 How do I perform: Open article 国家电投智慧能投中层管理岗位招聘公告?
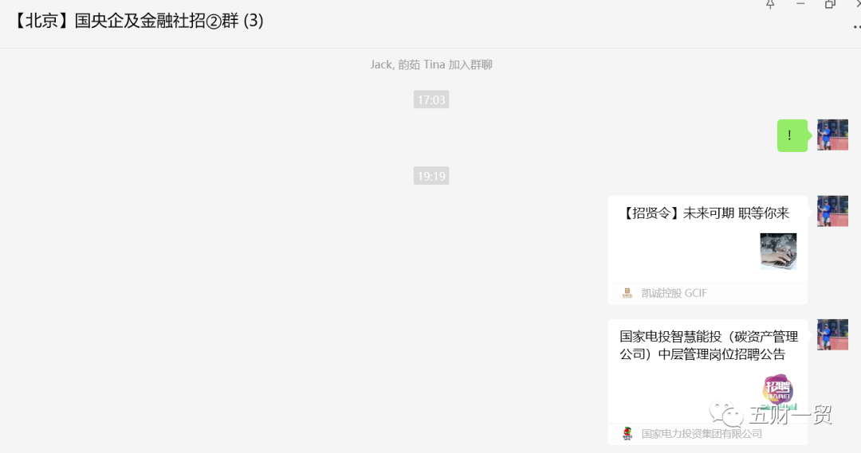(x=709, y=346)
